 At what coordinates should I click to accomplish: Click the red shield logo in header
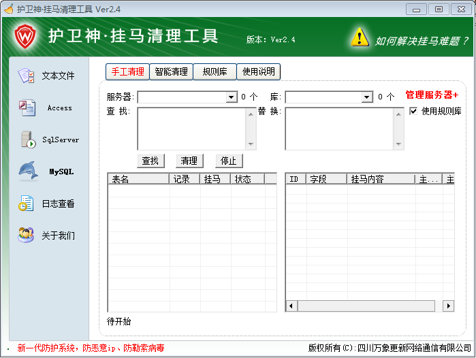coord(25,36)
